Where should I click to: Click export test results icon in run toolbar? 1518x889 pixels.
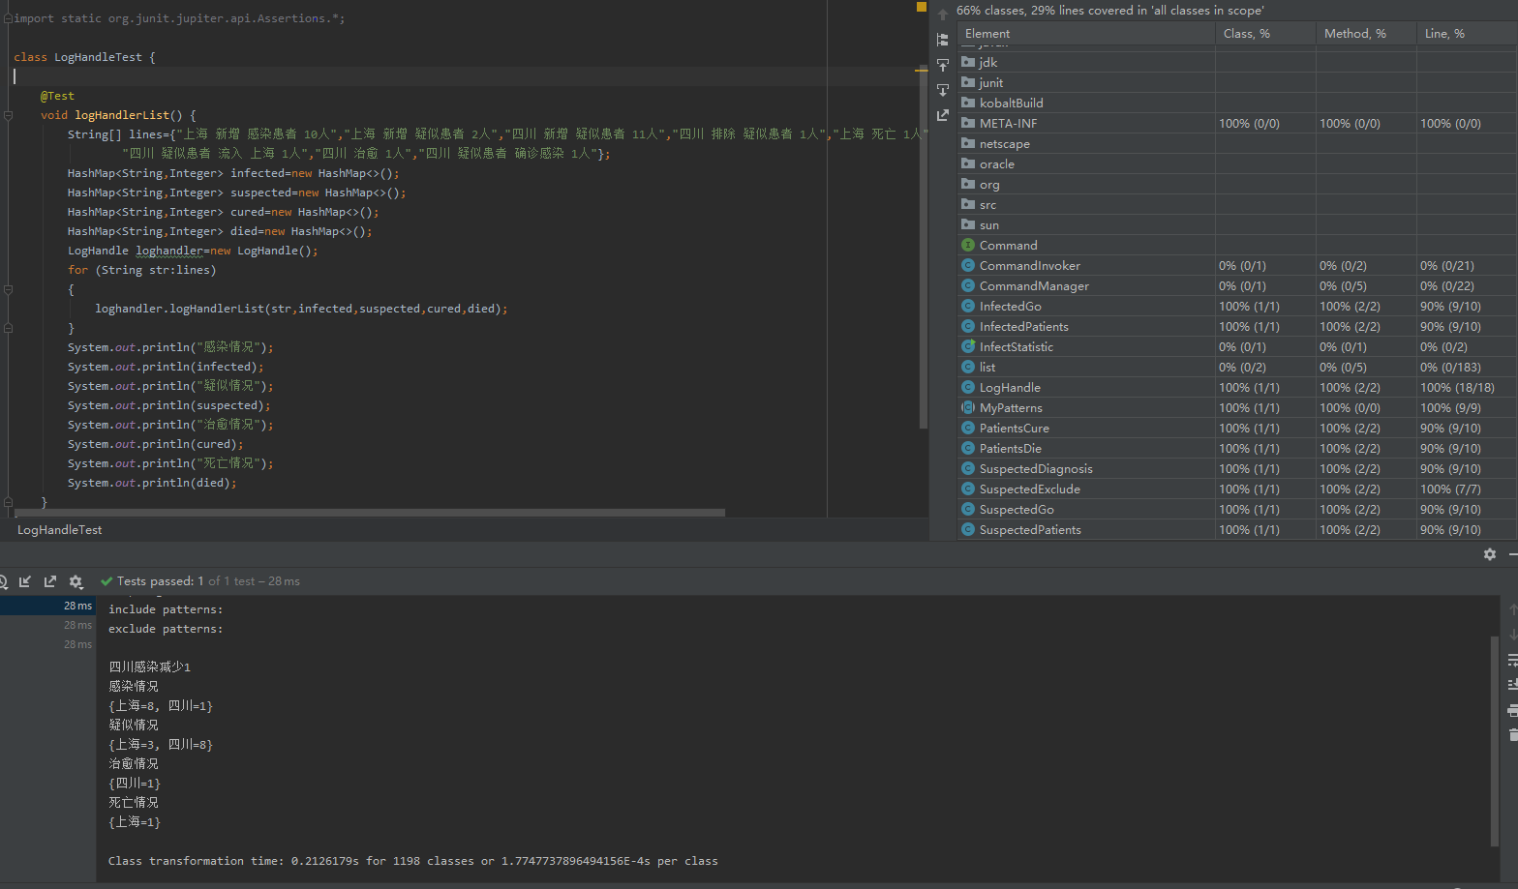(x=50, y=581)
